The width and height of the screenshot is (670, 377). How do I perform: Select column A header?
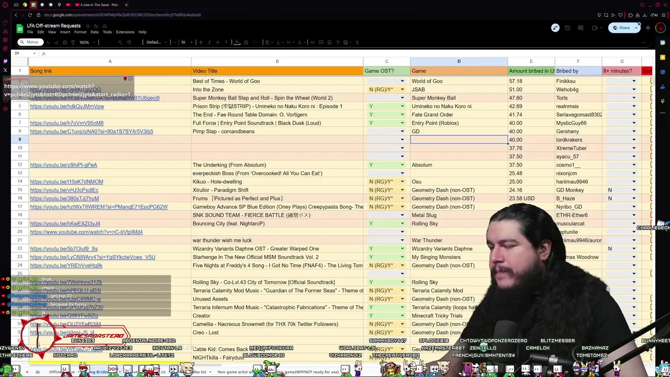[x=110, y=62]
